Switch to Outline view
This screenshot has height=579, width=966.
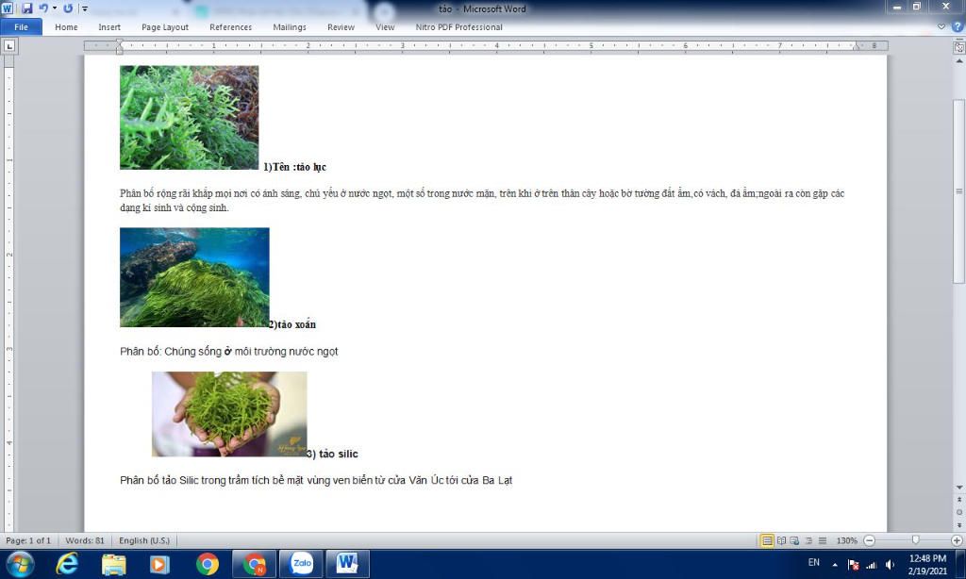[x=808, y=541]
